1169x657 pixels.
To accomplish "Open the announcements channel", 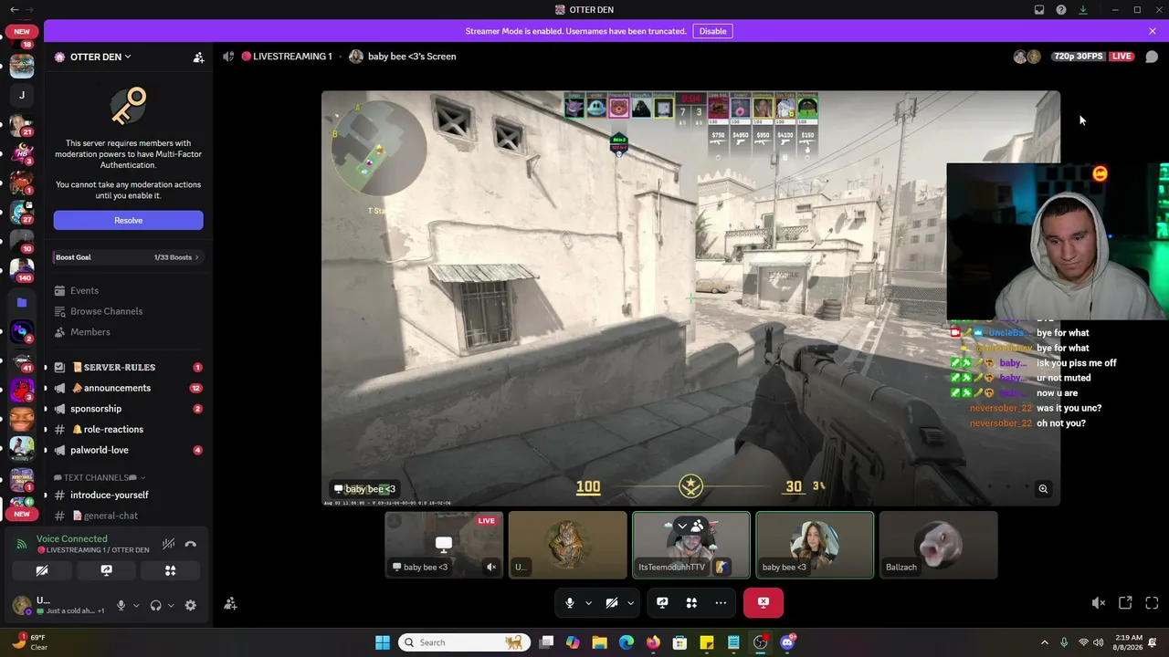I will click(128, 388).
